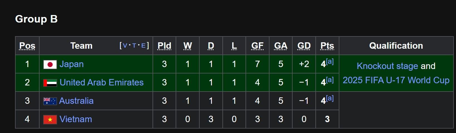The width and height of the screenshot is (456, 133).
Task: Click the Australia flag icon
Action: pyautogui.click(x=50, y=101)
